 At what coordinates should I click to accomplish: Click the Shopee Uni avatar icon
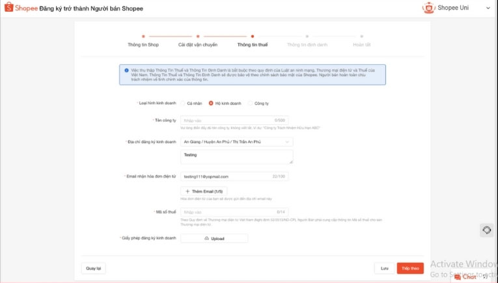tap(428, 8)
